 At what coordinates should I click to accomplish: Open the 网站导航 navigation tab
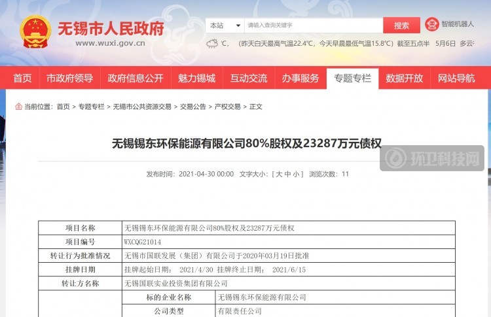tap(456, 78)
